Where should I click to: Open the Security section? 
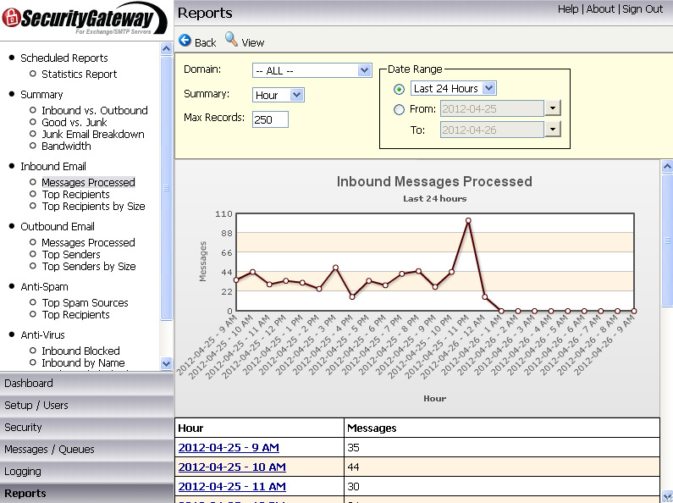[x=86, y=428]
